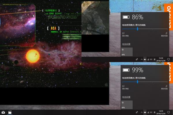
Task: Switch the 英 input language indicator by 14:59
Action: coord(155,112)
